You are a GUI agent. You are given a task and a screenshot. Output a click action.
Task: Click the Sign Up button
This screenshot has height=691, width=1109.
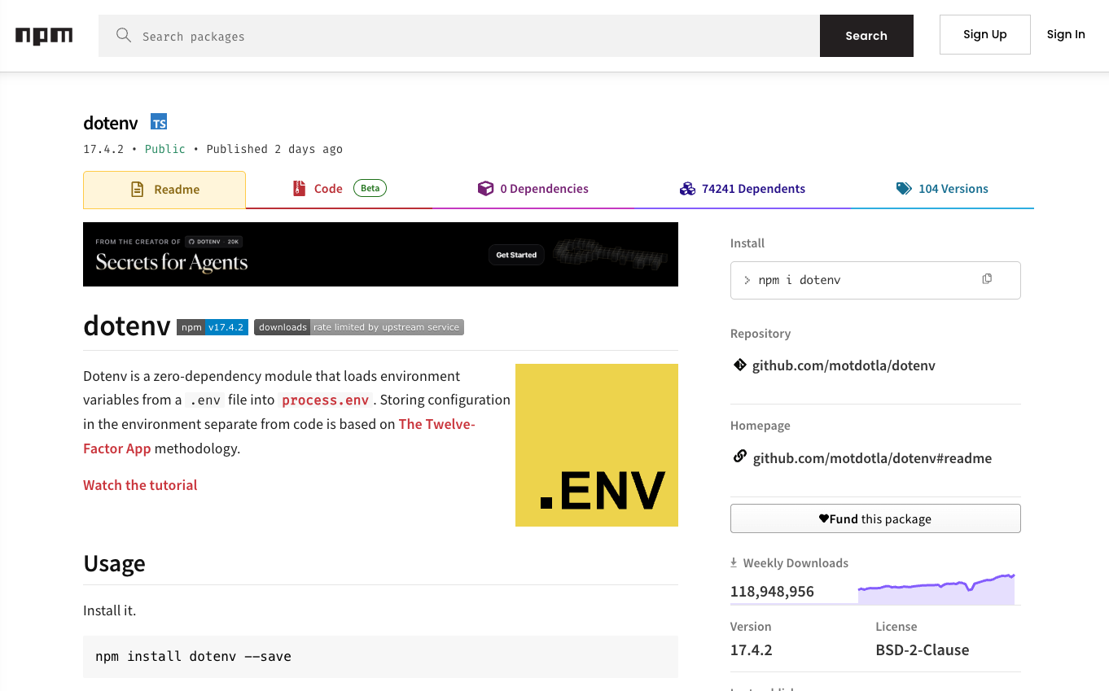tap(985, 34)
